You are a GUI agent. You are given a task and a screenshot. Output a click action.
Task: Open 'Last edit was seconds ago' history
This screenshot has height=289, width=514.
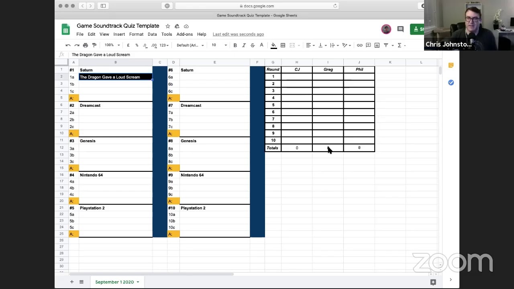[238, 35]
